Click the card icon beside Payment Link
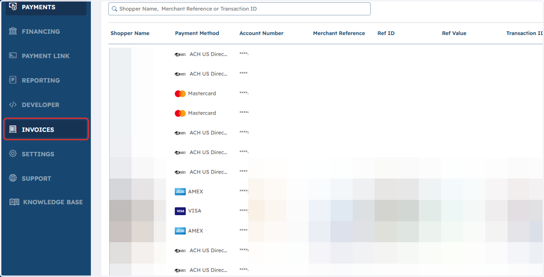Screen dimensions: 544x277 [13, 56]
